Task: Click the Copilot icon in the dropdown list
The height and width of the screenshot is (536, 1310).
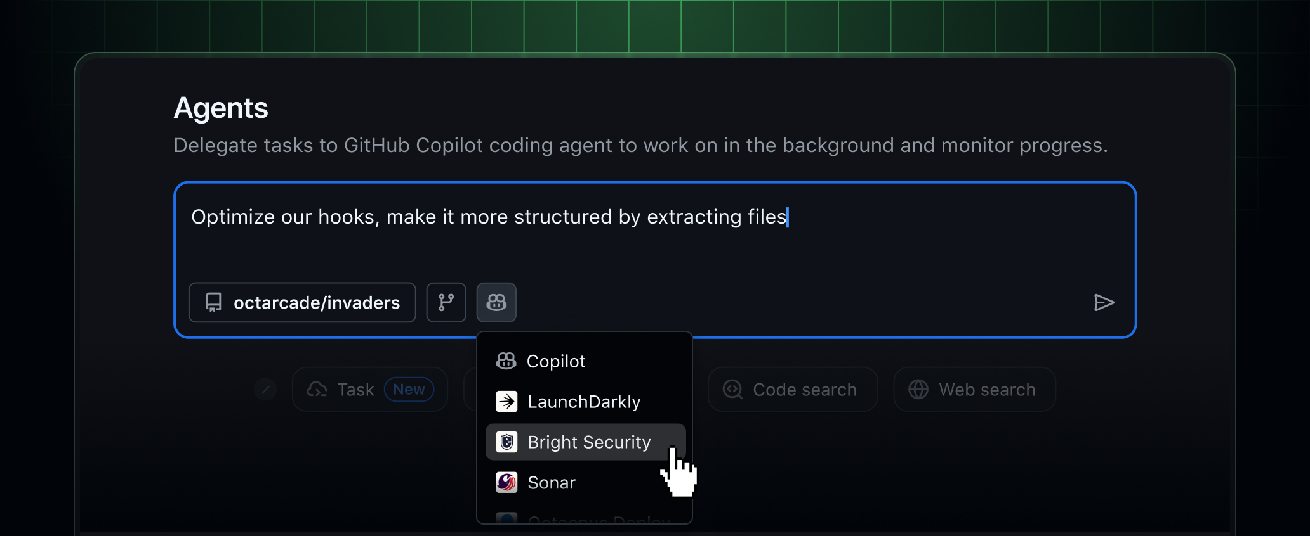Action: 506,361
